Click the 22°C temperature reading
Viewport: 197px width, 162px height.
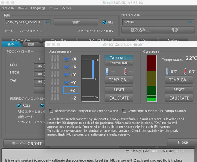pos(191,59)
